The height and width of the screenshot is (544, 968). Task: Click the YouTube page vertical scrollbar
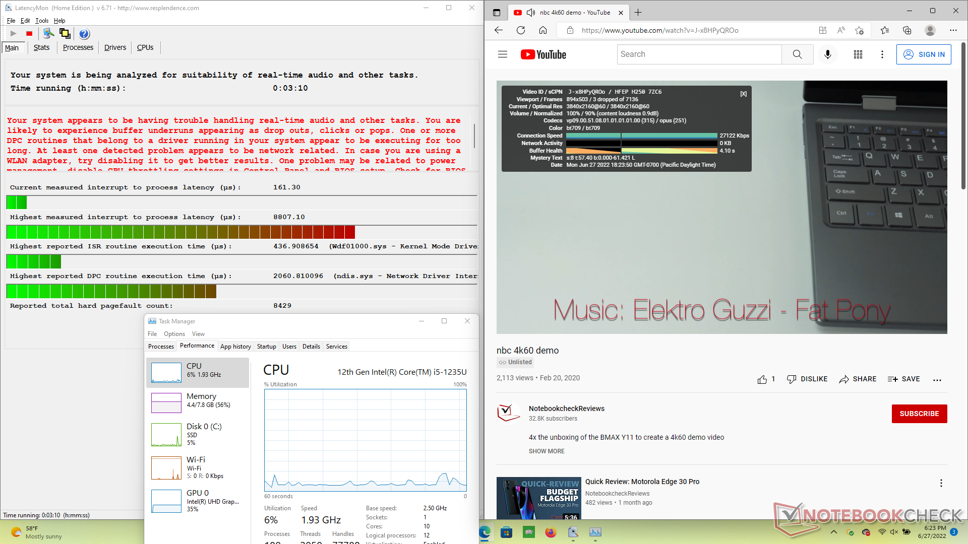pyautogui.click(x=963, y=116)
